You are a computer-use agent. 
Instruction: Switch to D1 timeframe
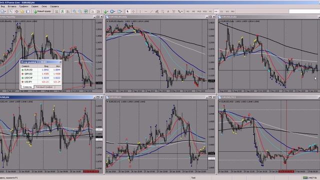(221, 11)
